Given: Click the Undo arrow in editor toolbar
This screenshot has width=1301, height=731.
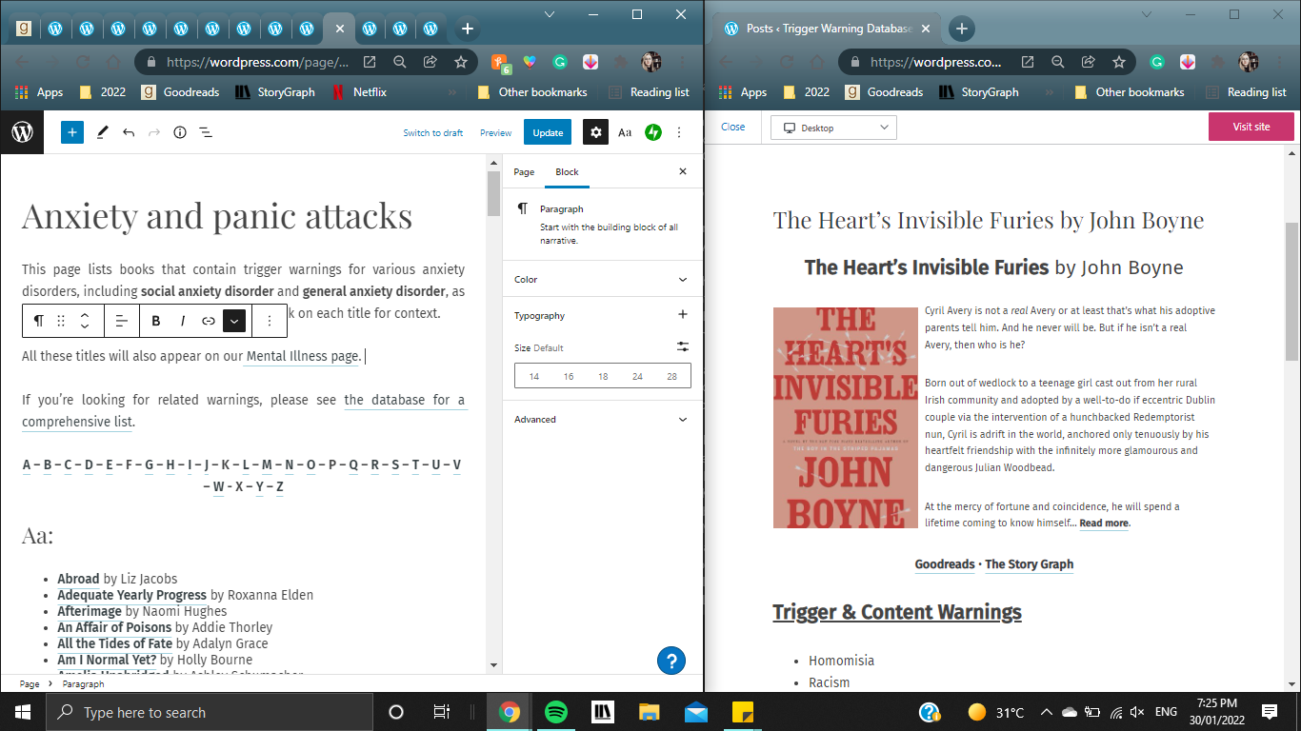Looking at the screenshot, I should (129, 132).
